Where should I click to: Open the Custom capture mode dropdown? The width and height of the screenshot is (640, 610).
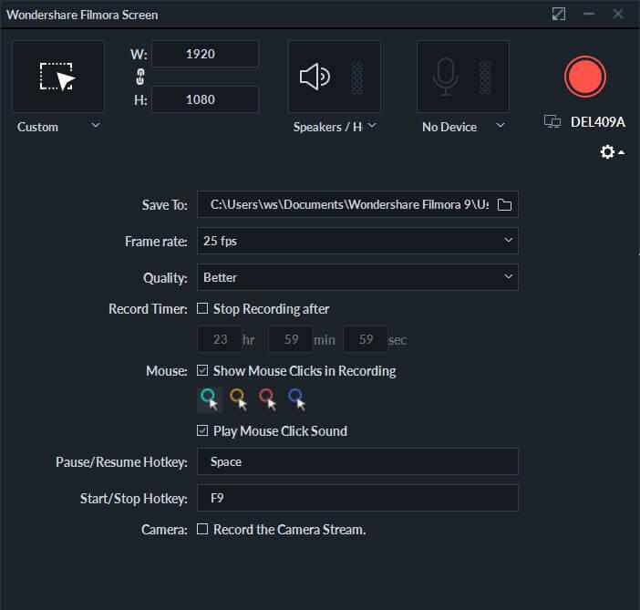(x=96, y=125)
